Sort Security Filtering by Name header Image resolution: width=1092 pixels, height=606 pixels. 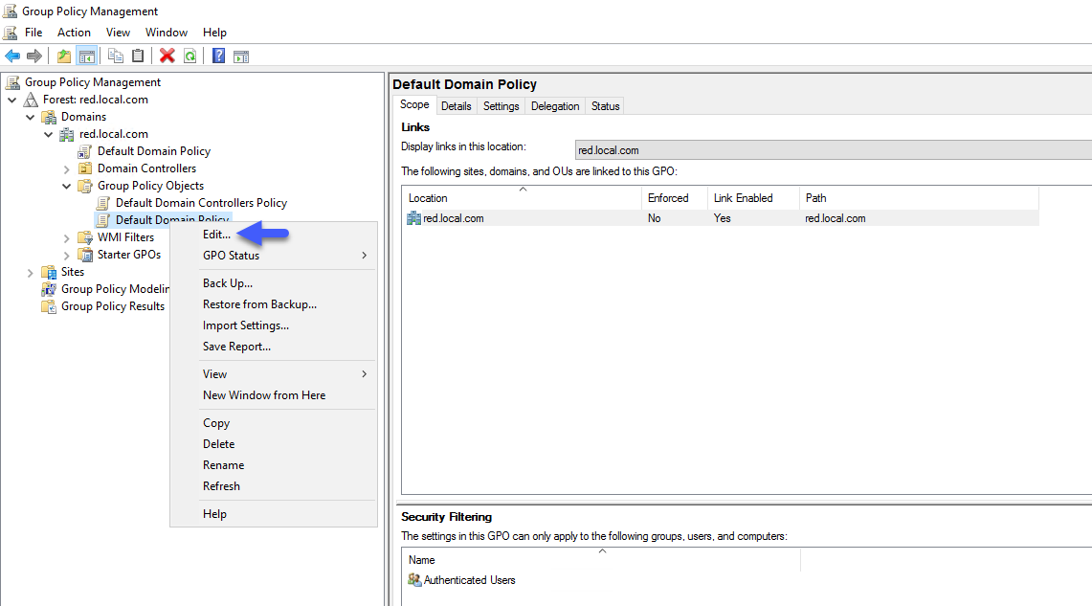pos(602,559)
